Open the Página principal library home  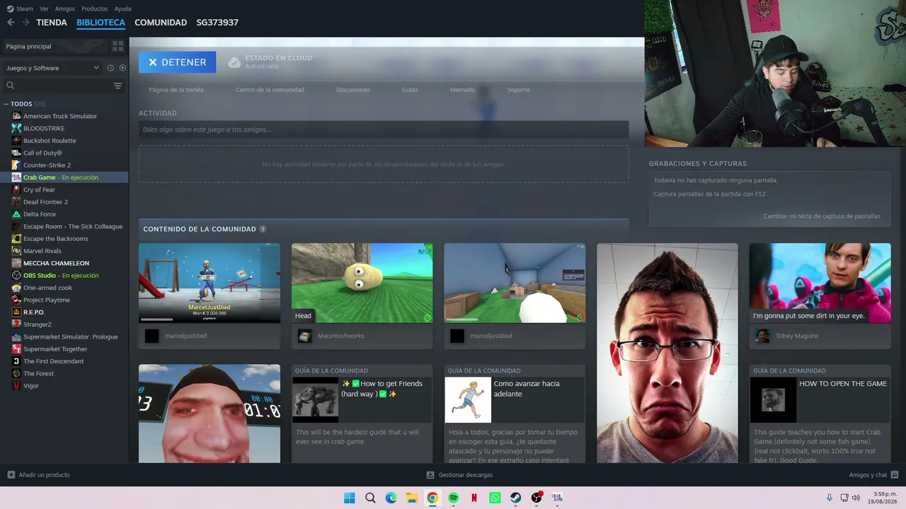tap(55, 46)
